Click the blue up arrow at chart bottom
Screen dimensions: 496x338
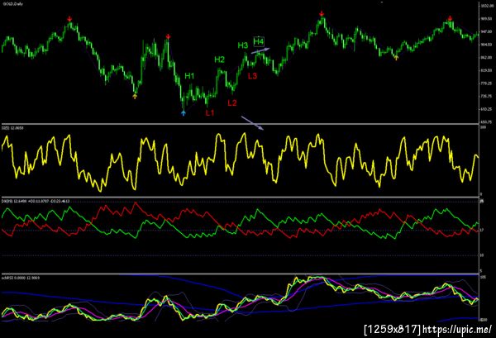pyautogui.click(x=184, y=112)
